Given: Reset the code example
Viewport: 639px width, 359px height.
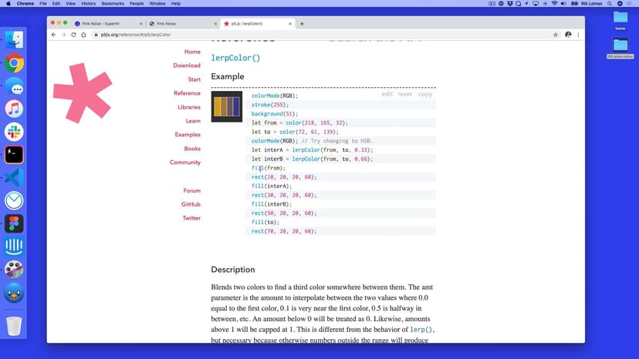Looking at the screenshot, I should coord(404,94).
